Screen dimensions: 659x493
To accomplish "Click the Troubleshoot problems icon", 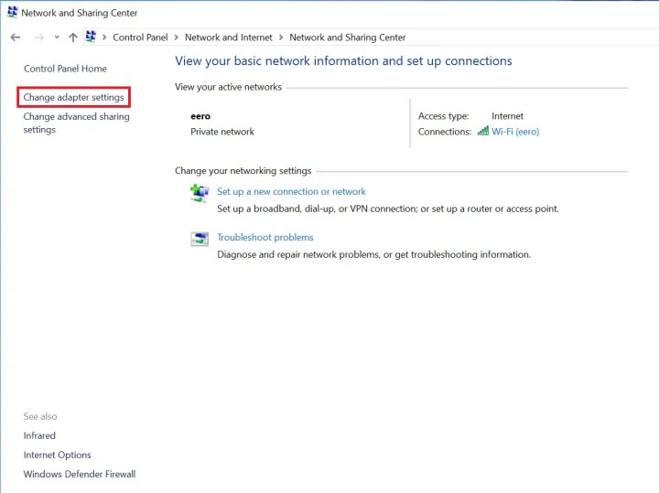I will click(x=200, y=239).
